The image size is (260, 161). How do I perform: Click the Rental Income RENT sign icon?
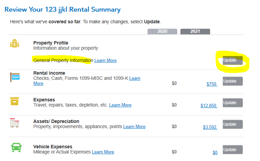coord(15,77)
